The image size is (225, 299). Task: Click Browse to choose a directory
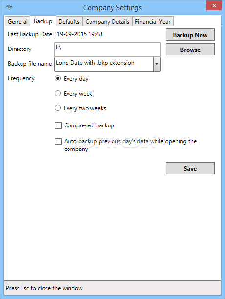190,50
